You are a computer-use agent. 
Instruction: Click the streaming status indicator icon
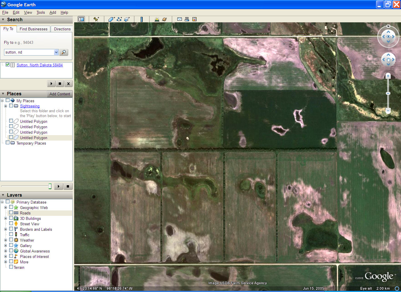[x=397, y=288]
